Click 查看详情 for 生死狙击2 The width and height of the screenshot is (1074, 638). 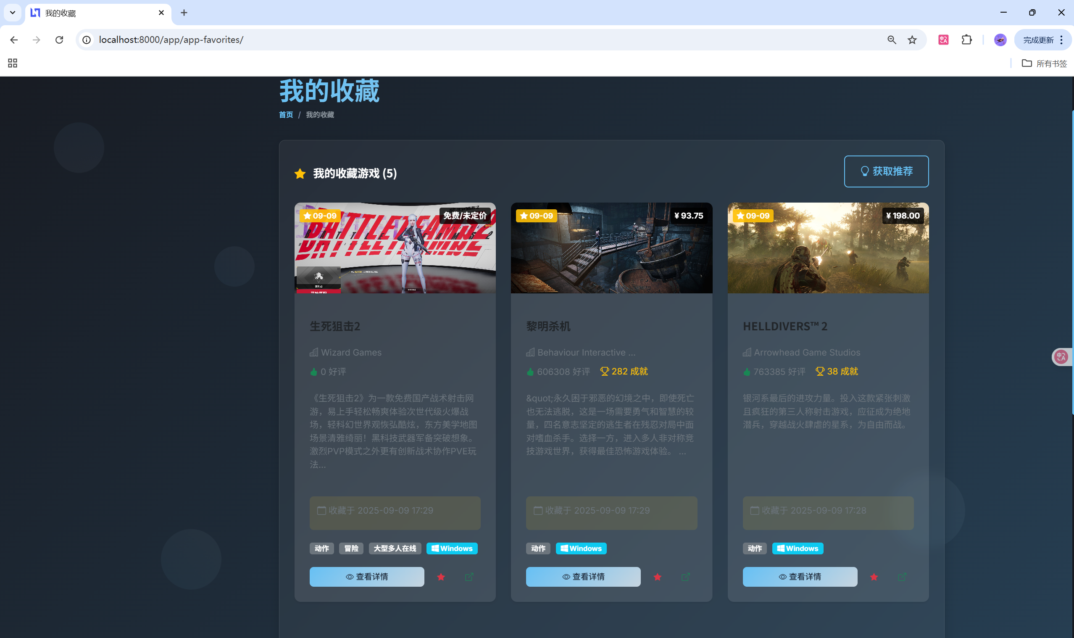366,577
